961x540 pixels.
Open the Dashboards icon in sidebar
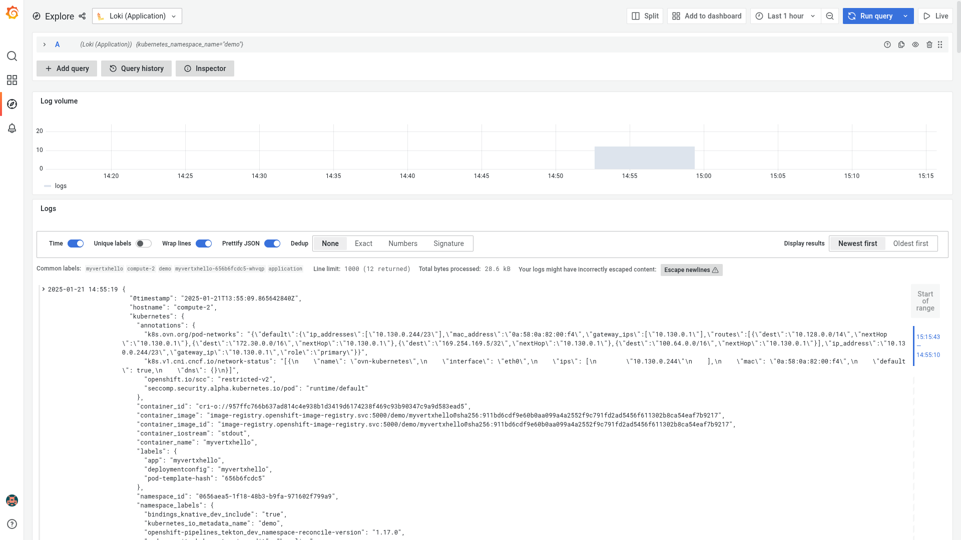[12, 80]
